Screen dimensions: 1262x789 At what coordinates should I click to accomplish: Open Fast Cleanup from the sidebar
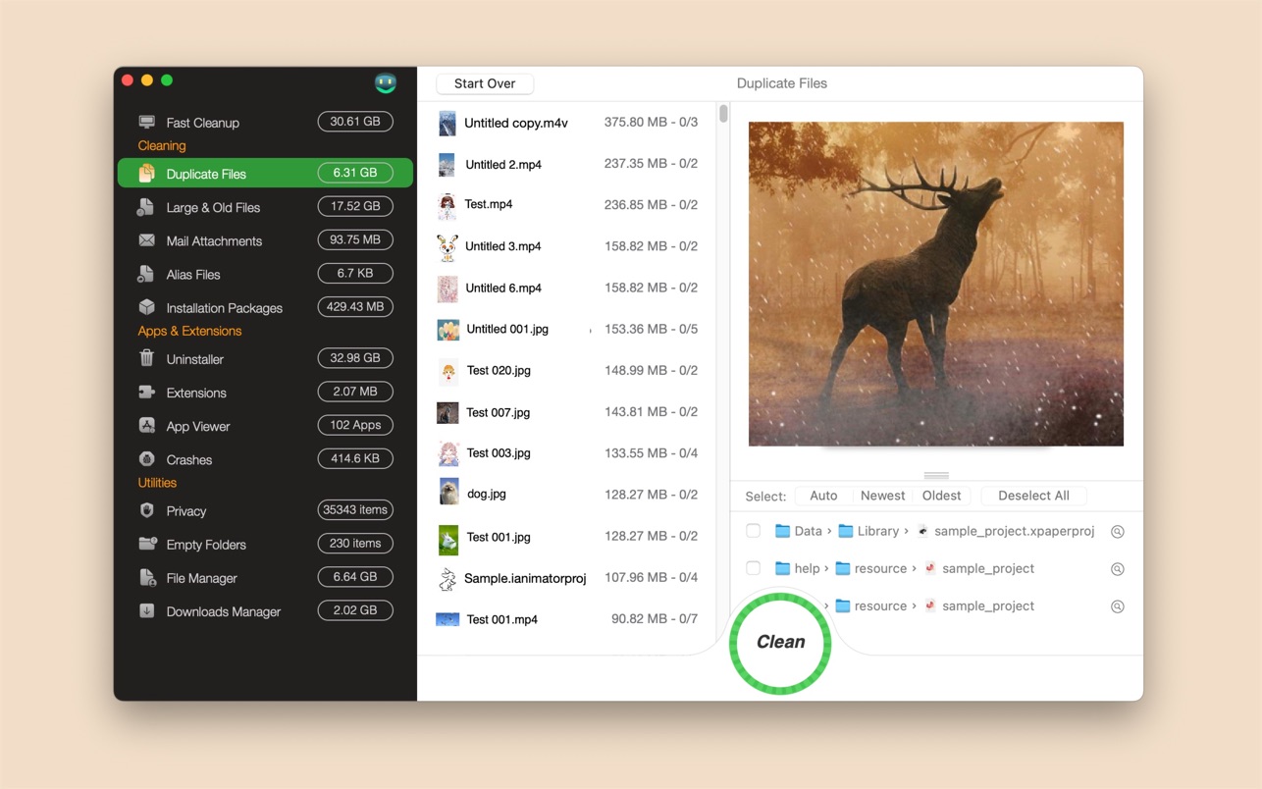pyautogui.click(x=202, y=123)
